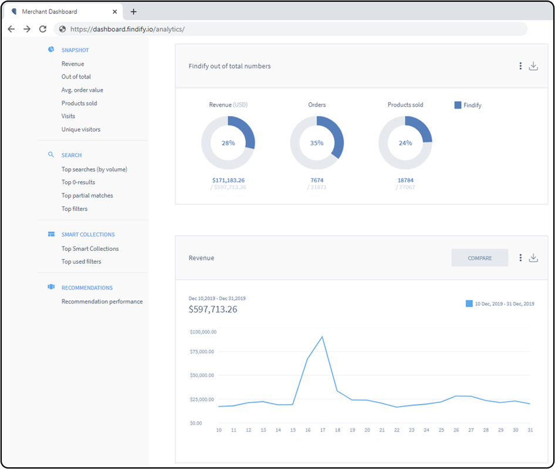Download the Findify out of total report
555x469 pixels.
point(533,66)
